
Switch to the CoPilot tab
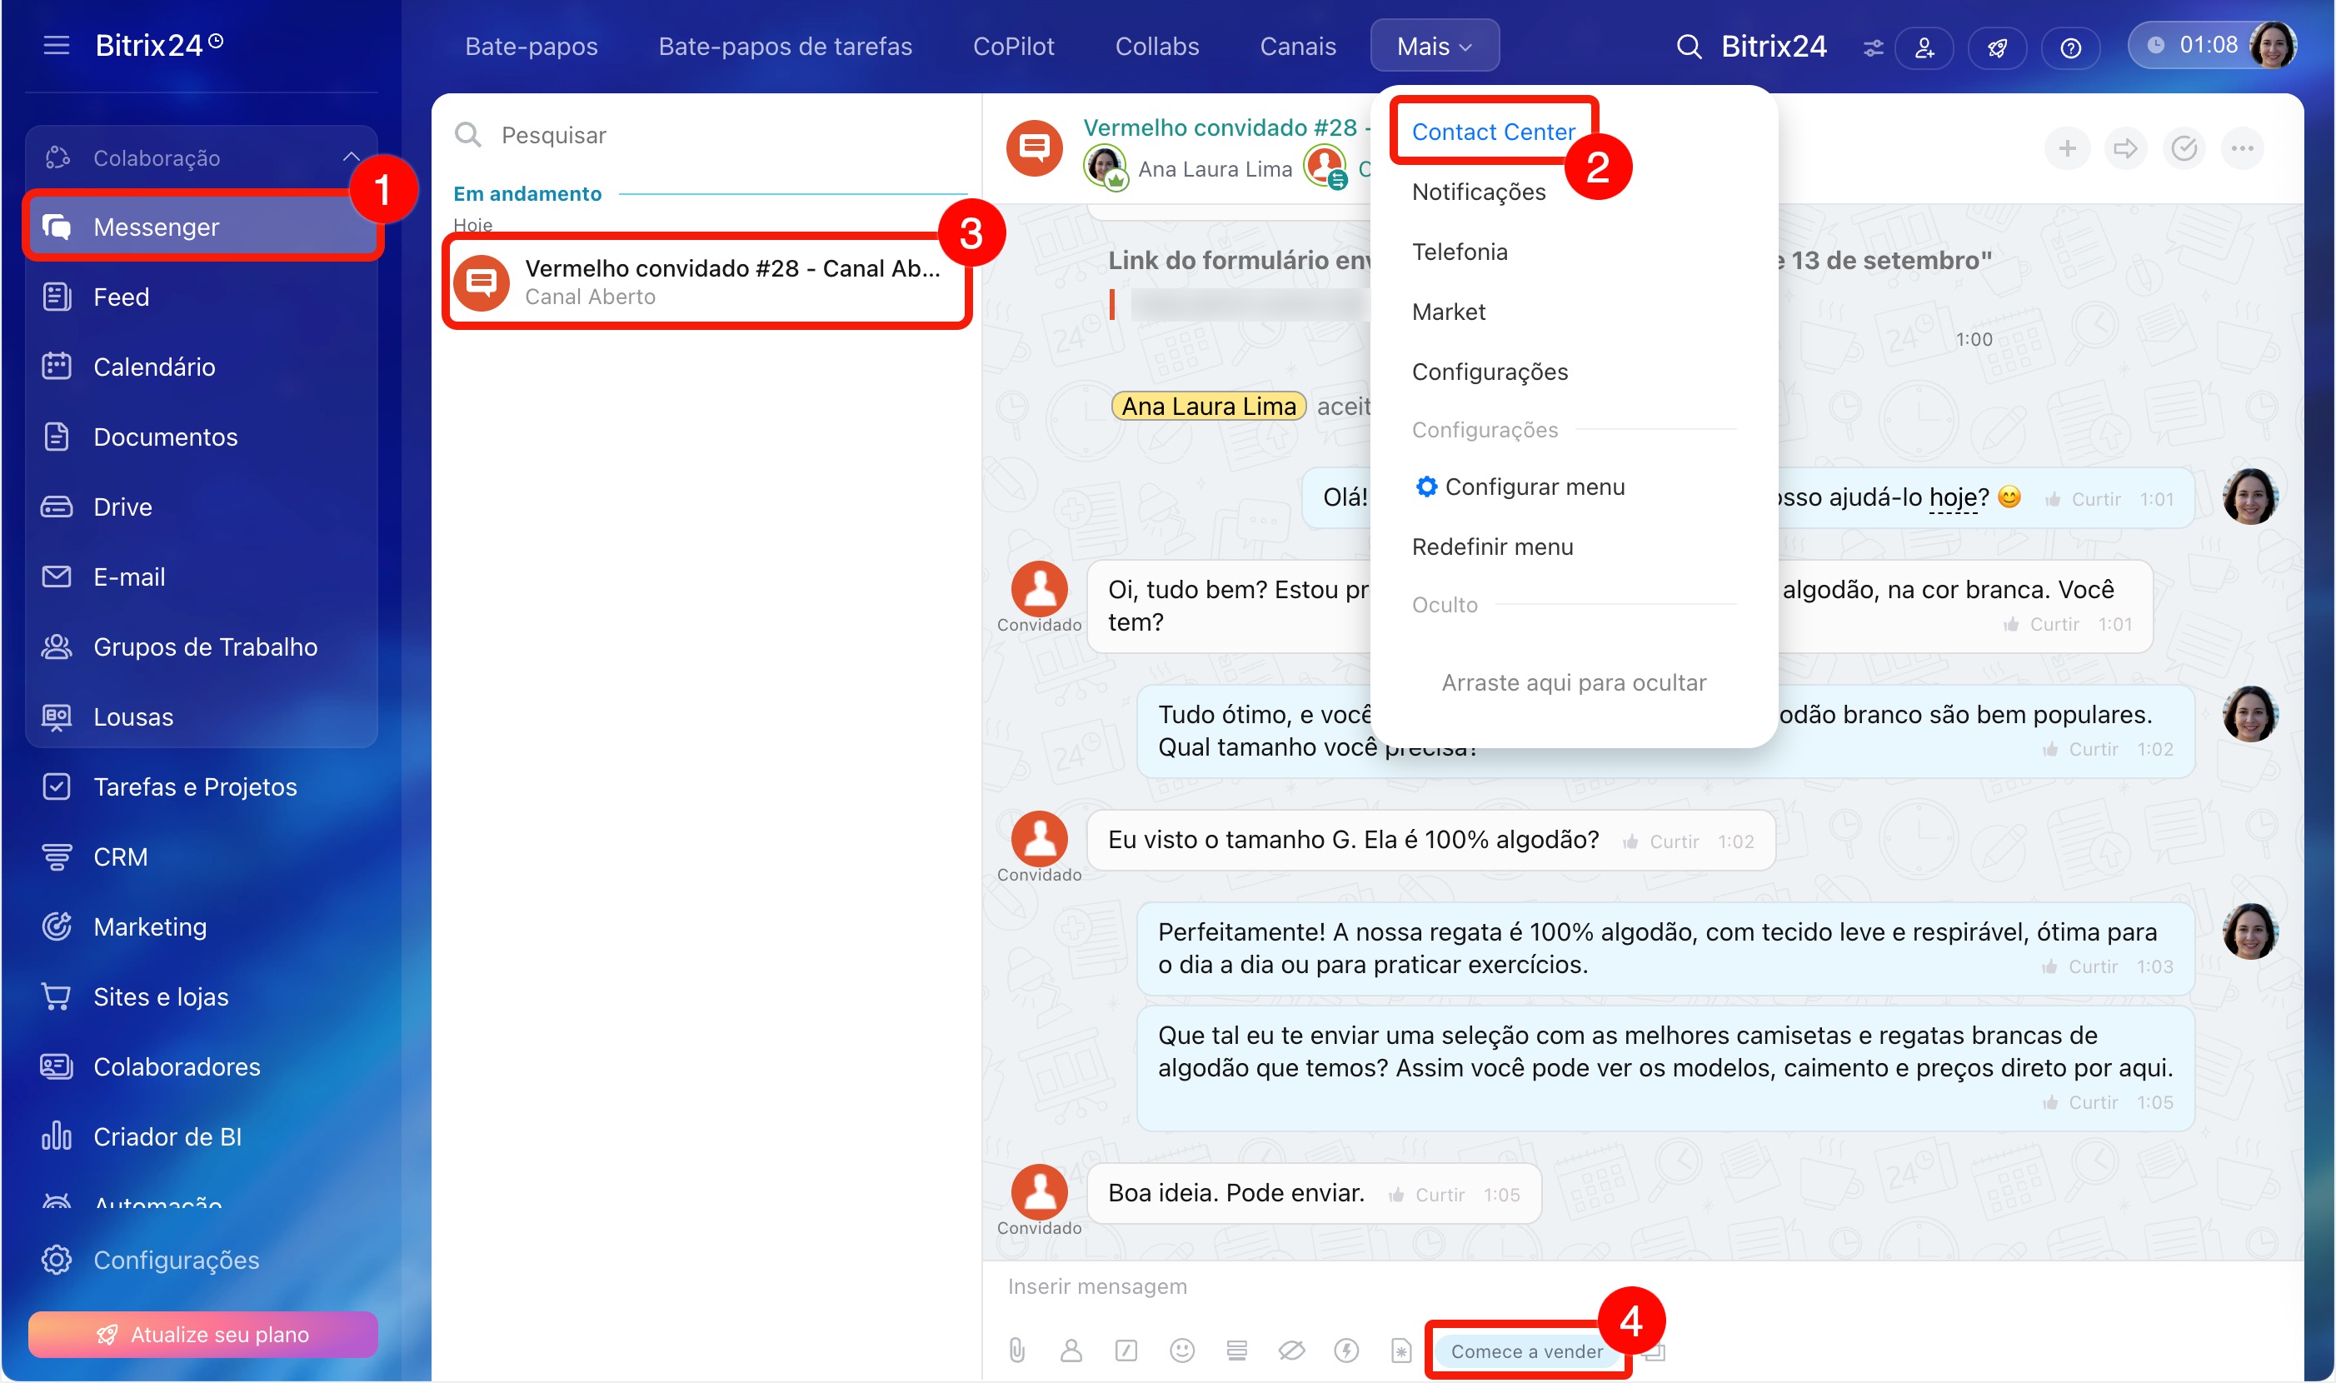[x=1013, y=46]
